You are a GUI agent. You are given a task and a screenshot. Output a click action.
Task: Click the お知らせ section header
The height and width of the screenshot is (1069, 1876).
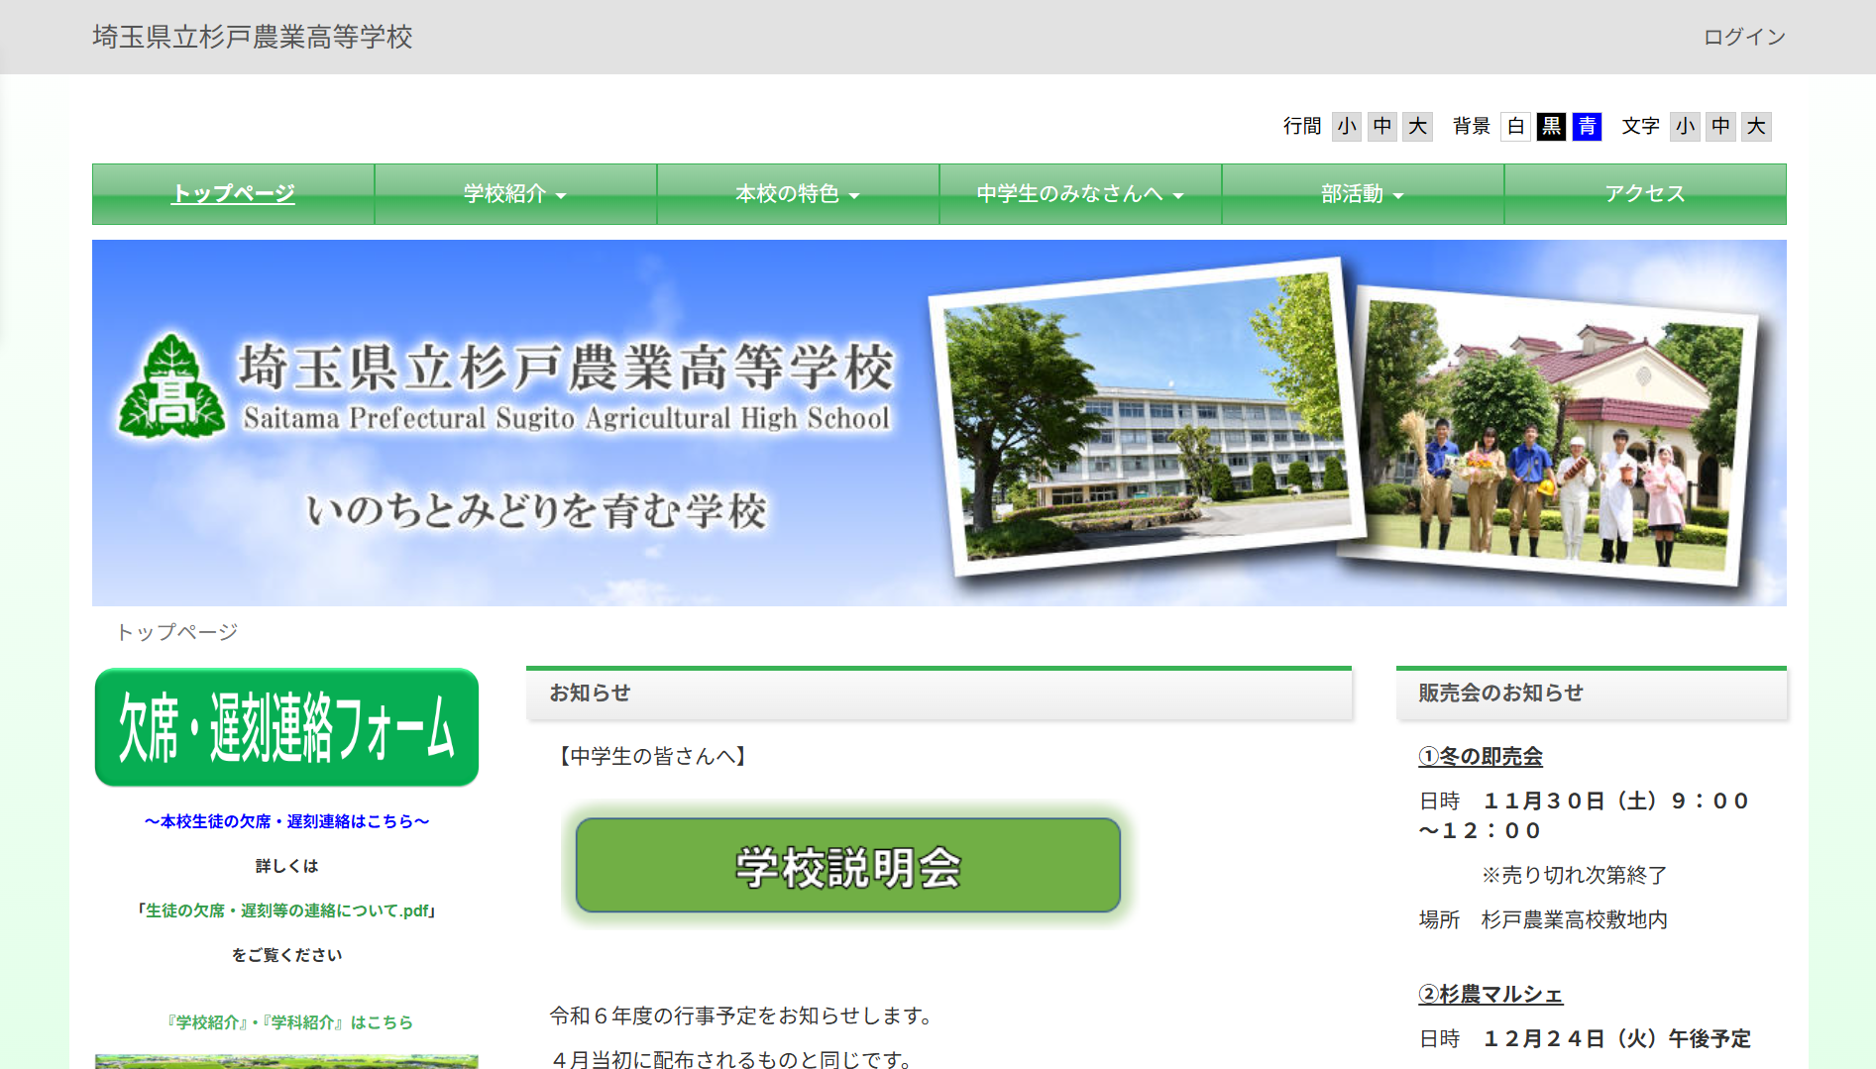[x=938, y=694]
